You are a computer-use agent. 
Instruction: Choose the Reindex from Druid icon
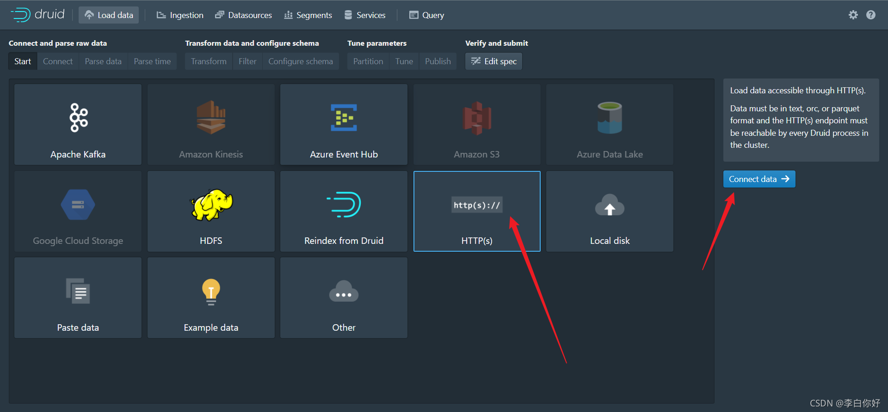pos(344,205)
